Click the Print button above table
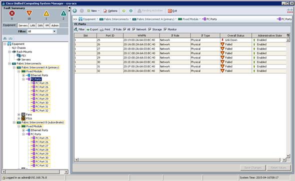This screenshot has height=181, width=295. [x=105, y=29]
